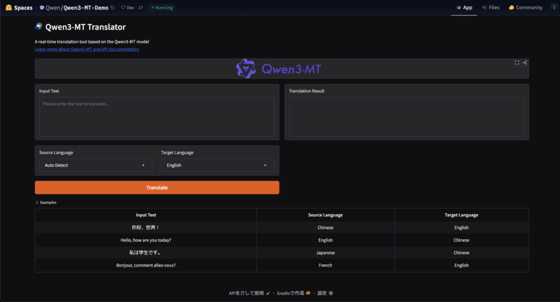Open the 設定 settings footer button

(x=325, y=293)
